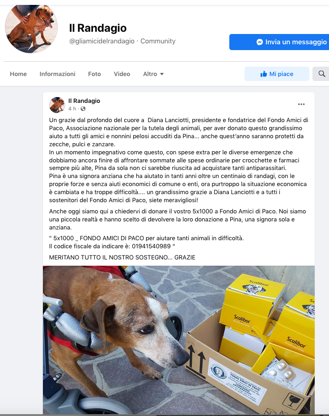
Task: Click the Il Randagio page title heading
Action: [x=98, y=28]
